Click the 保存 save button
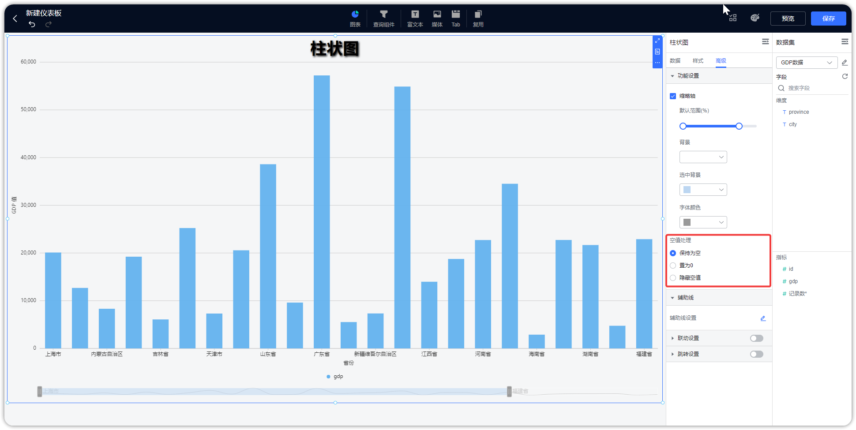 click(829, 19)
